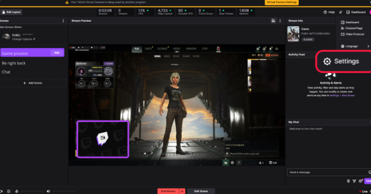This screenshot has height=194, width=371.
Task: Open chat settings gear icon
Action: click(360, 181)
